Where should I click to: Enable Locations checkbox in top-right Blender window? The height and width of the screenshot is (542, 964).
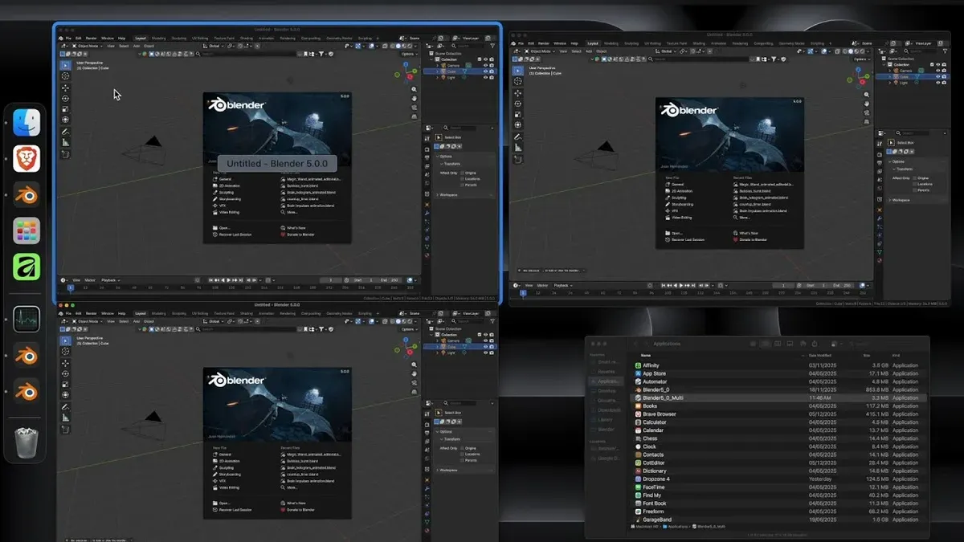[x=914, y=184]
